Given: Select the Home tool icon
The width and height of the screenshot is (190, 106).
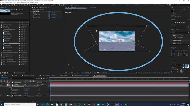Looking at the screenshot, I should pos(1,5).
